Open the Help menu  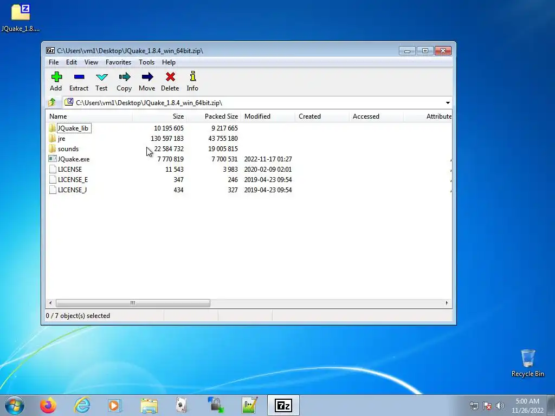pyautogui.click(x=169, y=62)
